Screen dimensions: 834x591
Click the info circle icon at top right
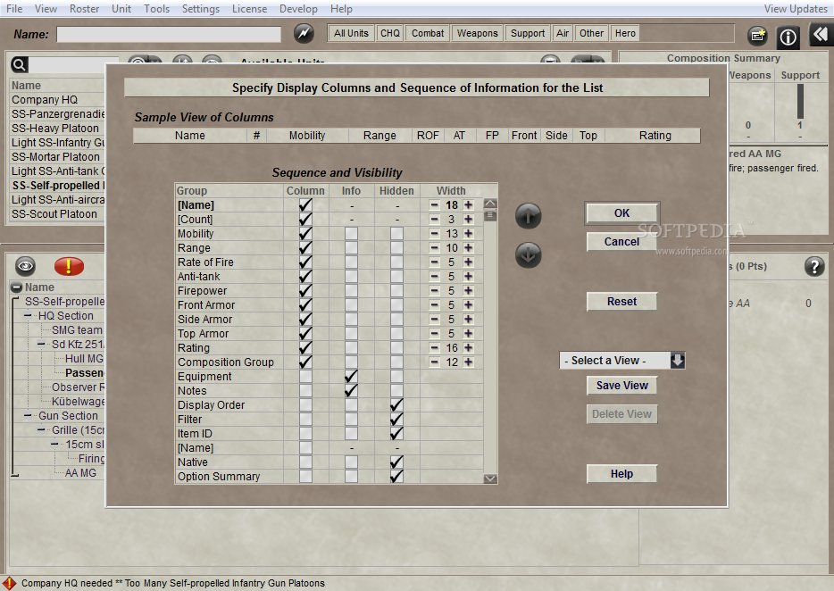pyautogui.click(x=788, y=37)
